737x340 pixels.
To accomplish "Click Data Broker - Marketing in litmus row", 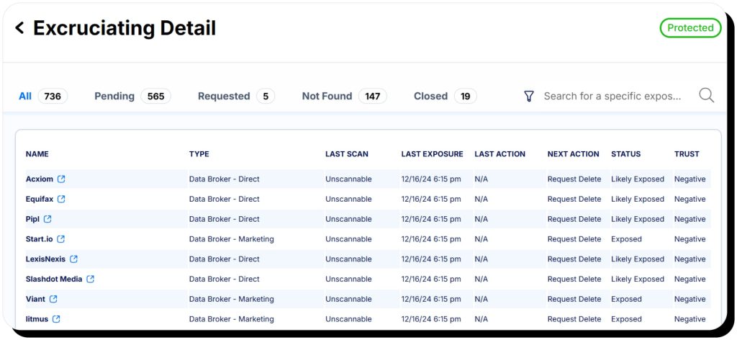I will (x=231, y=319).
